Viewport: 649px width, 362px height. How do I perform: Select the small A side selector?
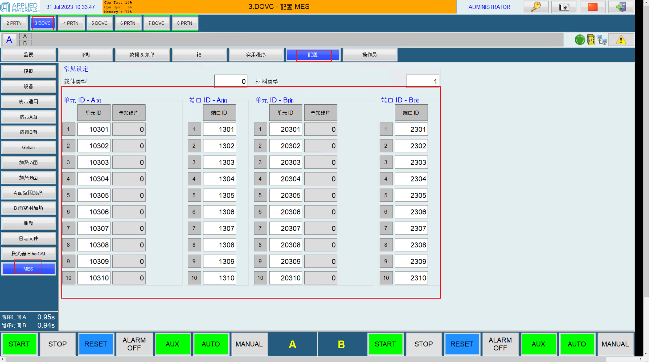(x=25, y=36)
